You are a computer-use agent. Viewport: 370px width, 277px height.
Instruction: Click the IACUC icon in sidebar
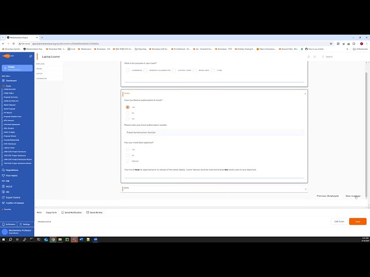(x=3, y=186)
